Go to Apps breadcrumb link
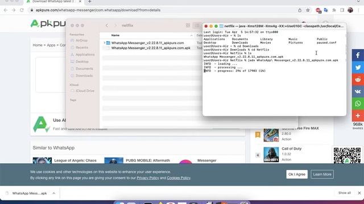This screenshot has height=204, width=364. pyautogui.click(x=51, y=45)
